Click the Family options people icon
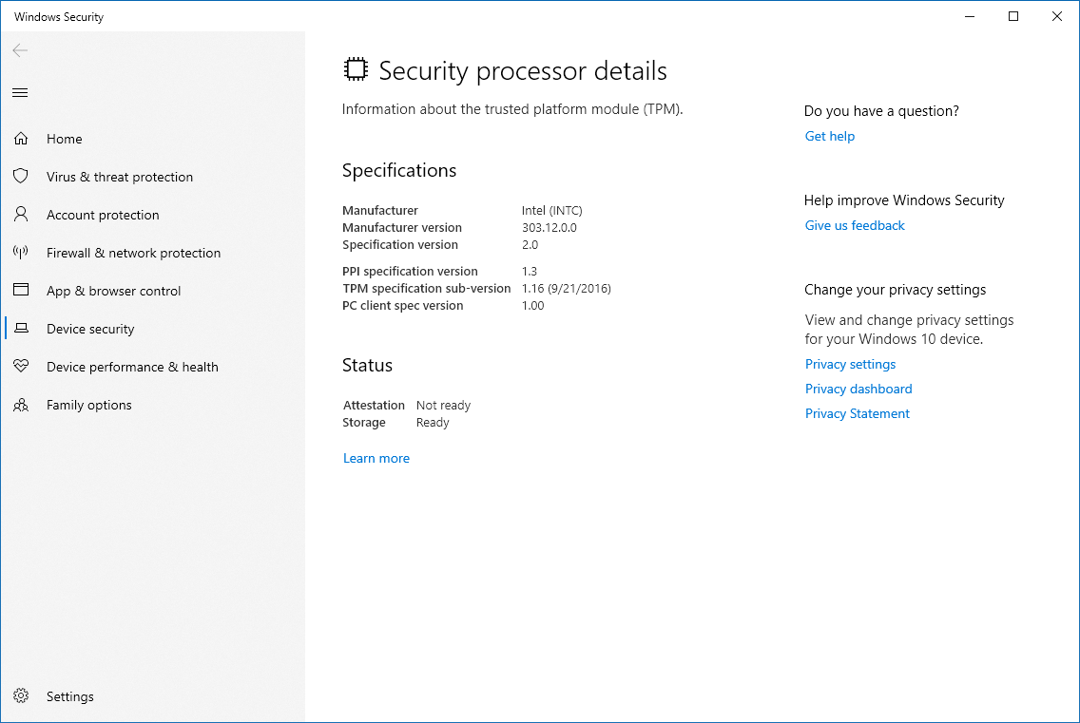 click(x=21, y=405)
